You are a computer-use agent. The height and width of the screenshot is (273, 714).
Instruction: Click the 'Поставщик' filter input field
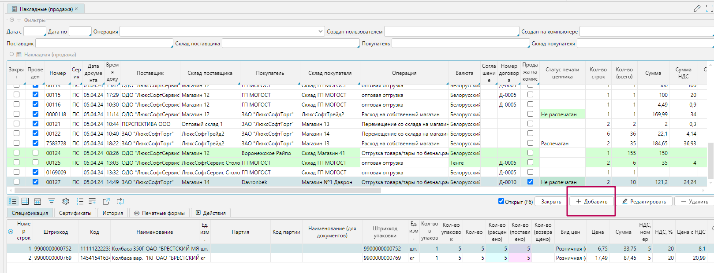click(x=104, y=44)
